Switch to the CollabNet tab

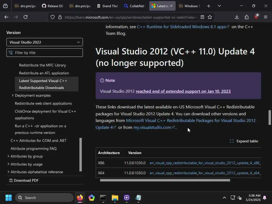tap(135, 6)
